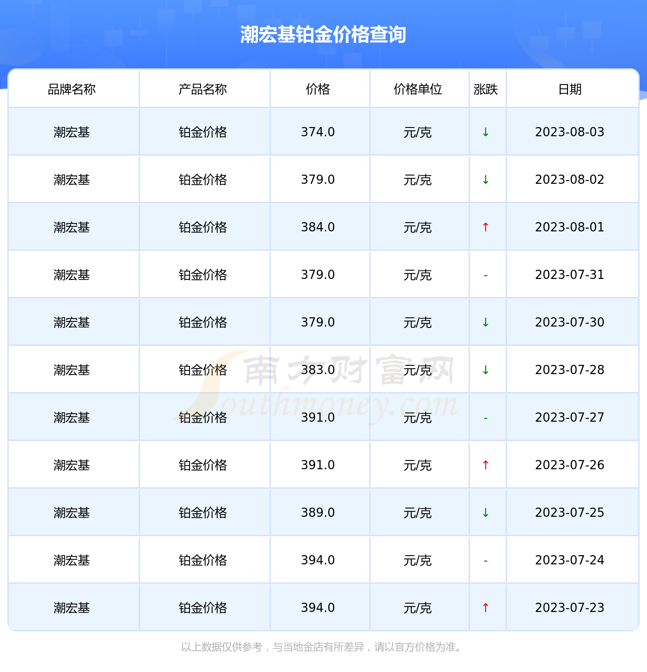
Task: Click 铂金价格 in the 2023-08-03 row
Action: tap(203, 133)
